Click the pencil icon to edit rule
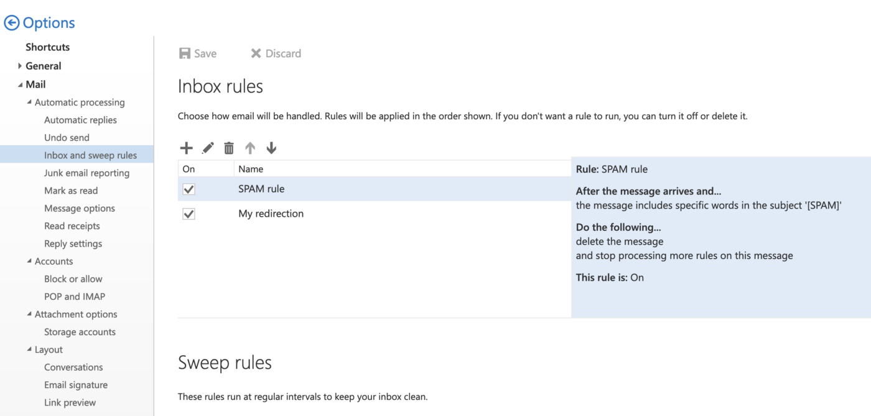Image resolution: width=871 pixels, height=416 pixels. (208, 148)
